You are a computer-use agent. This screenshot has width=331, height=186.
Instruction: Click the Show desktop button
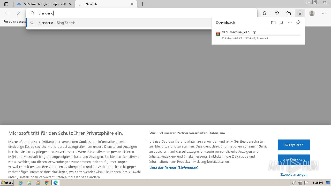[x=328, y=183]
